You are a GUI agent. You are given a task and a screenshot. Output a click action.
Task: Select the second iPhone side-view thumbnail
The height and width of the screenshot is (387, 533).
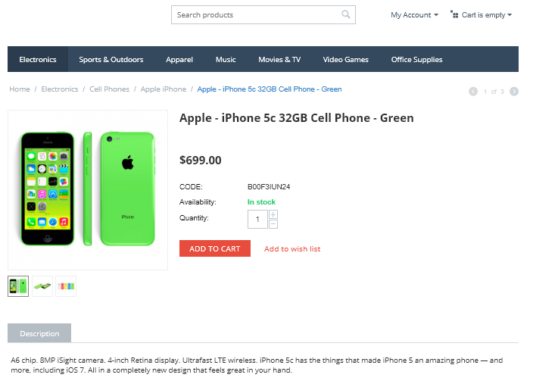[42, 286]
